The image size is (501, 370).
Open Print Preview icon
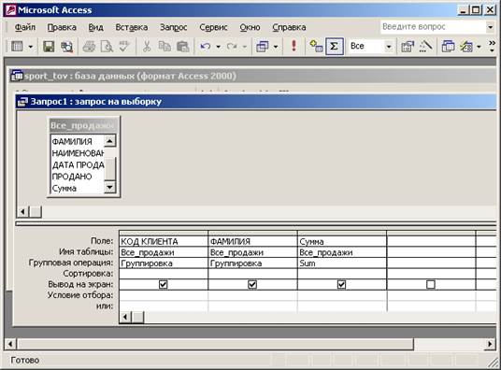107,47
